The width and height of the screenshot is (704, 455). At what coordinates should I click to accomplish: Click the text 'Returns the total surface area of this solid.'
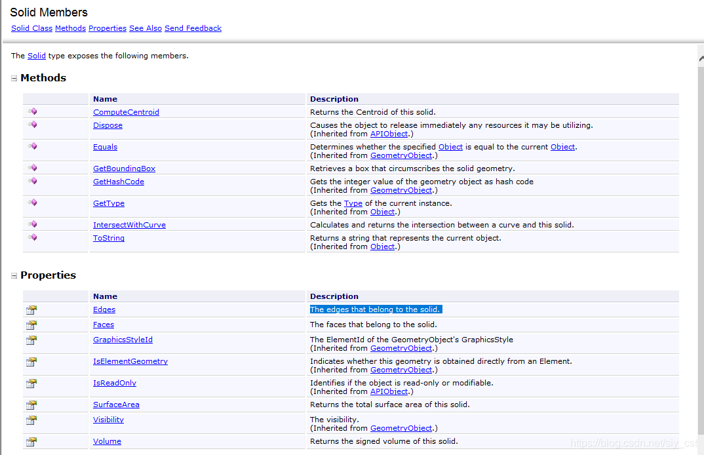[390, 405]
